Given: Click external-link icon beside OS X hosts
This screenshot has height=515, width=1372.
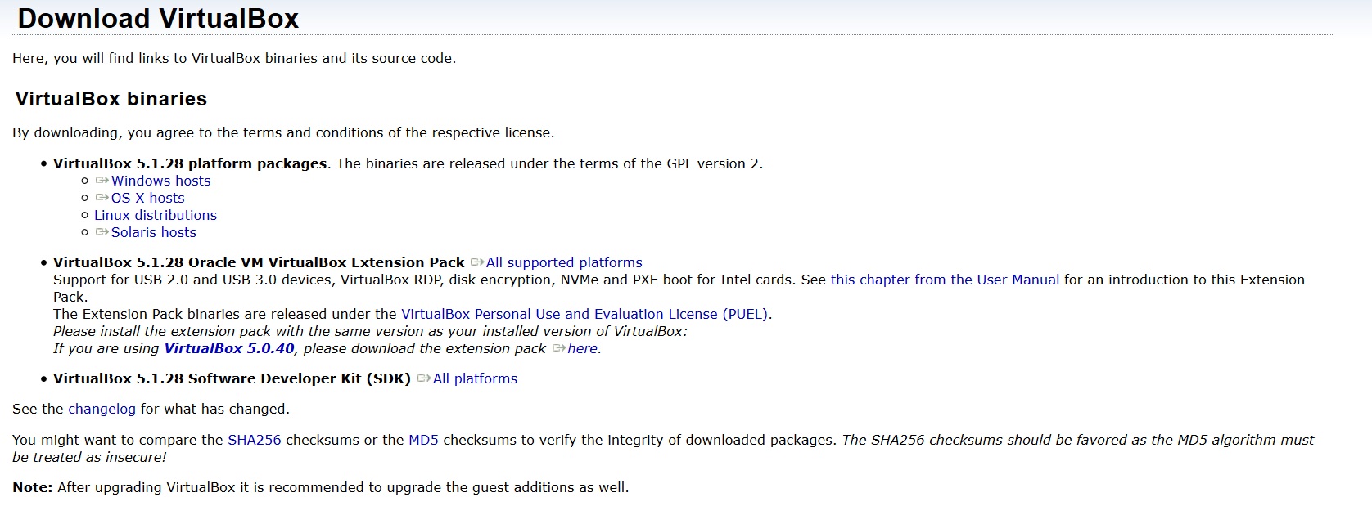Looking at the screenshot, I should pyautogui.click(x=102, y=198).
